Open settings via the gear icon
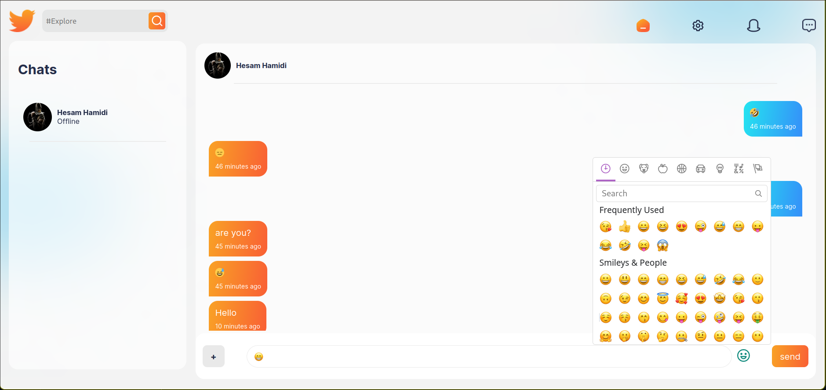This screenshot has width=826, height=390. coord(698,25)
